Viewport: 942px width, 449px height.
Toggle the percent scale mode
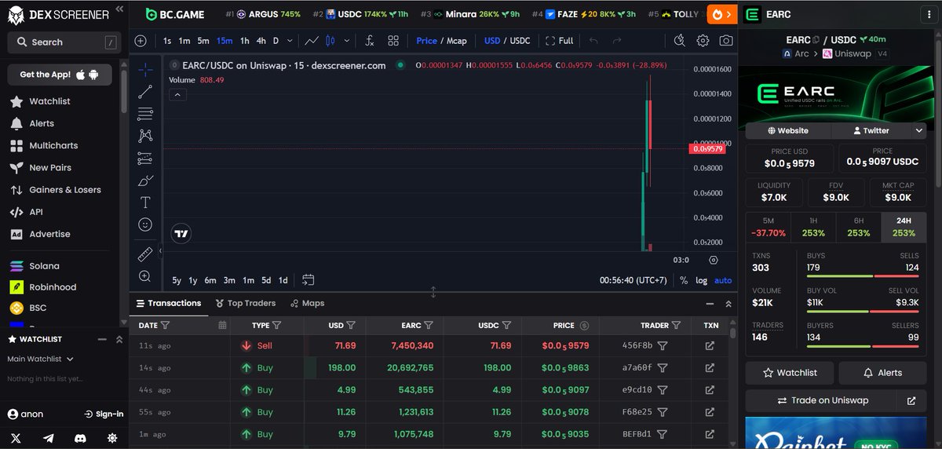(684, 280)
